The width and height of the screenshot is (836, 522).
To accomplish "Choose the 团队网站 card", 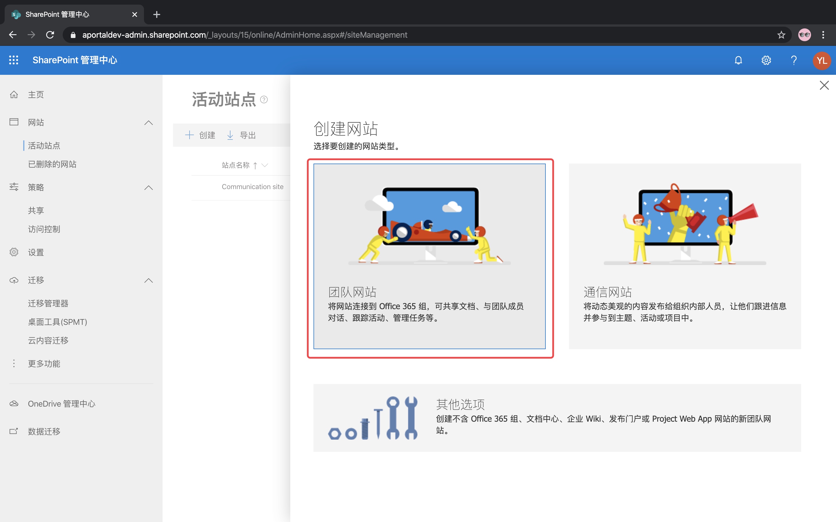I will pyautogui.click(x=429, y=257).
